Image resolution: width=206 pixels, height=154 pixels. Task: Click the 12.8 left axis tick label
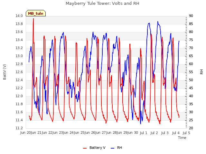(x=19, y=64)
